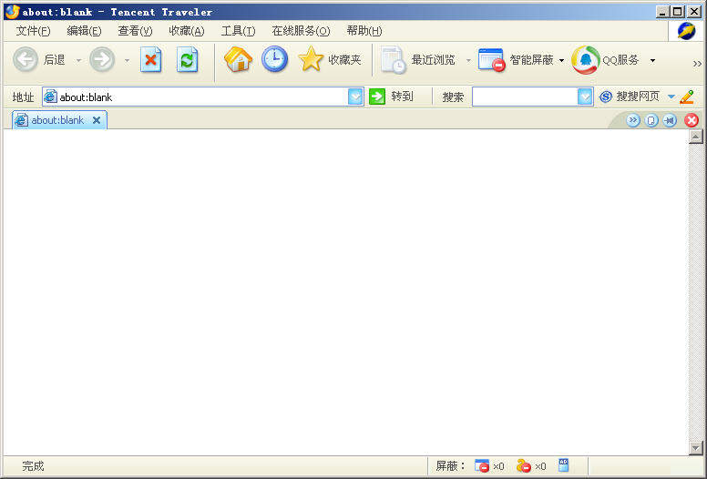Stop page loading with red X icon
The height and width of the screenshot is (479, 707).
coord(151,59)
